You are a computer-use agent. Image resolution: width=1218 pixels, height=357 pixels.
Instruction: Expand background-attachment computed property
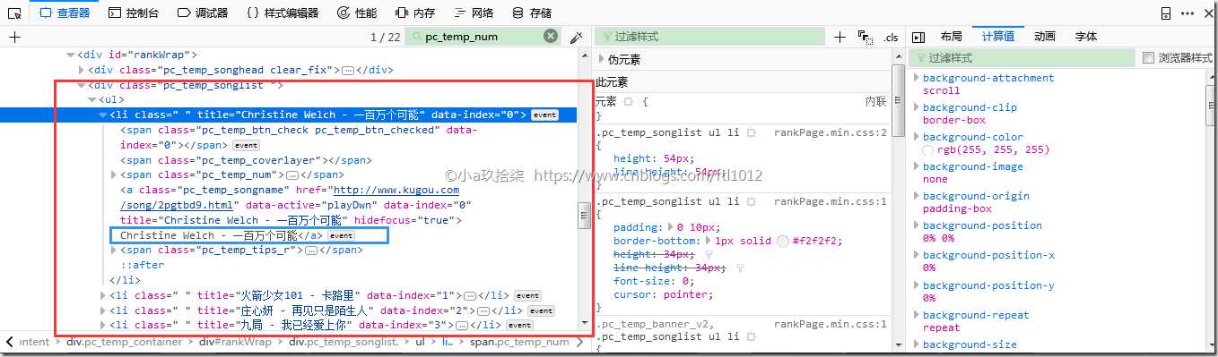[916, 78]
